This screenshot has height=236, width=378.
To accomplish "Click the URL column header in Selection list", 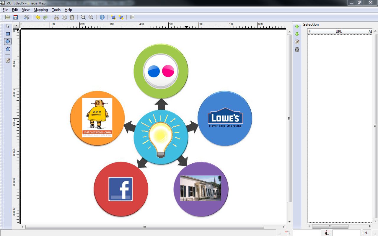I will (x=338, y=31).
